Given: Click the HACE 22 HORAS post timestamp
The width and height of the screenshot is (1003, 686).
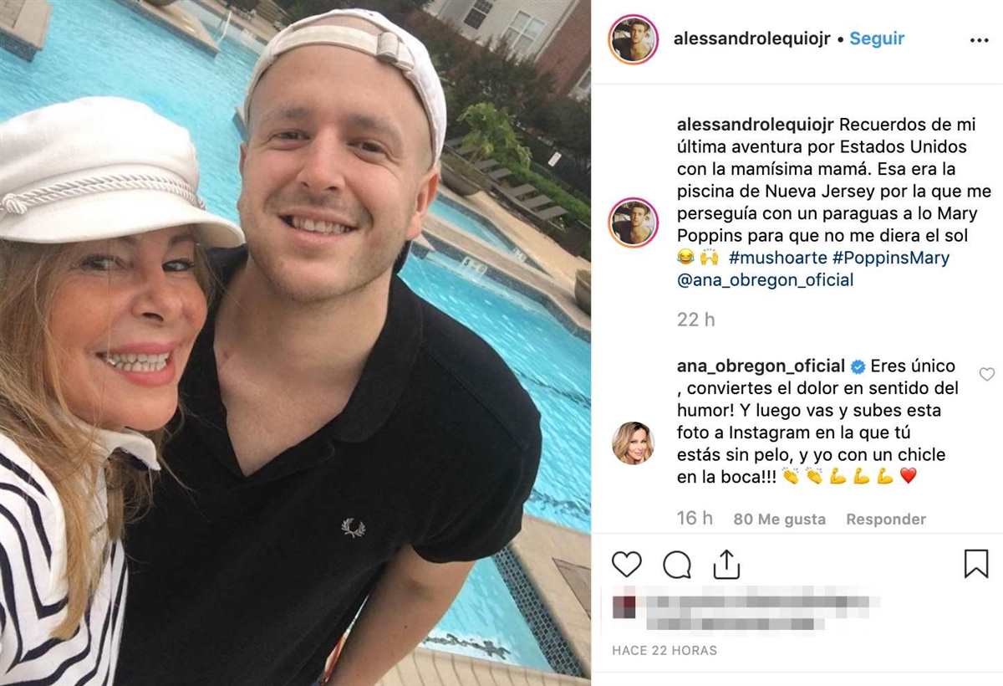Looking at the screenshot, I should [x=664, y=650].
